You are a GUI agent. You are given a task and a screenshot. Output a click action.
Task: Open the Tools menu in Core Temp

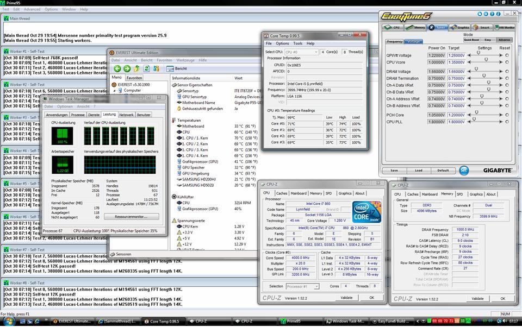click(297, 43)
